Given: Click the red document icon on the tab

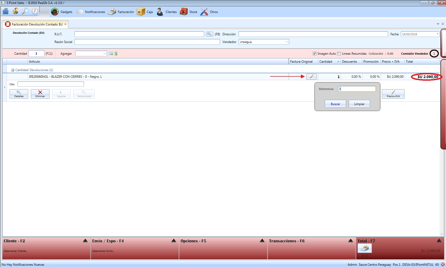Looking at the screenshot, I should click(x=8, y=24).
